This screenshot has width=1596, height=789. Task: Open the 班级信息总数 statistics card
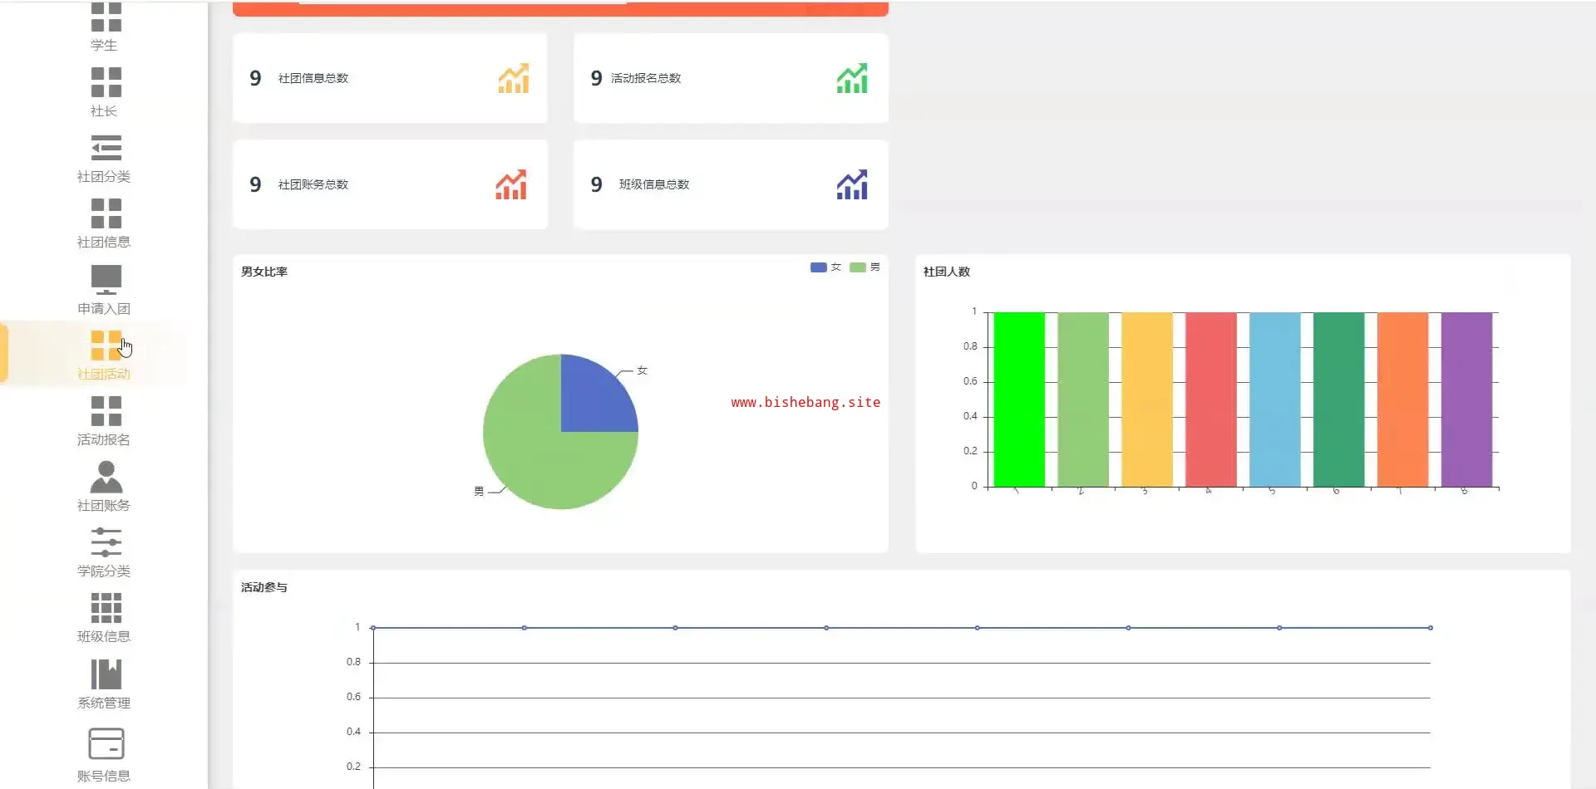pos(730,184)
